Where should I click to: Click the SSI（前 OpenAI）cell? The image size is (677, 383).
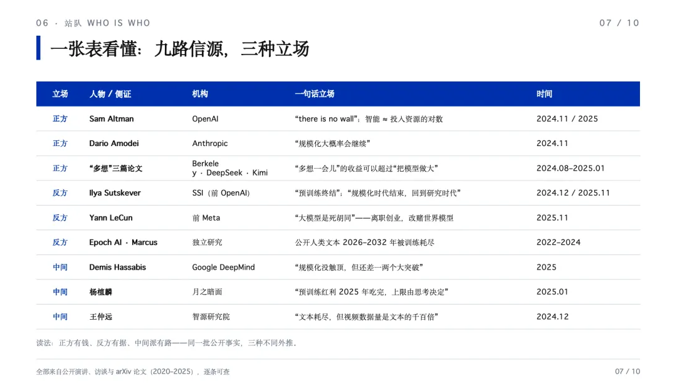pos(221,193)
